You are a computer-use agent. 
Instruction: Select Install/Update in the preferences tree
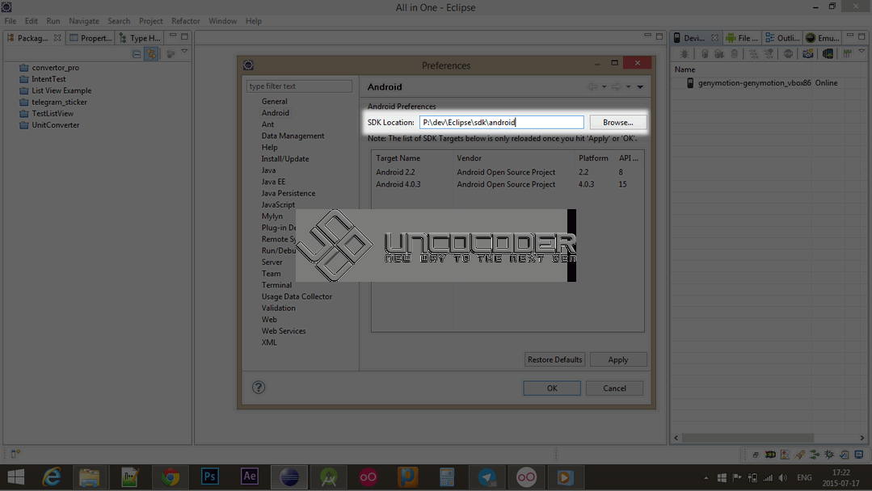pos(285,159)
